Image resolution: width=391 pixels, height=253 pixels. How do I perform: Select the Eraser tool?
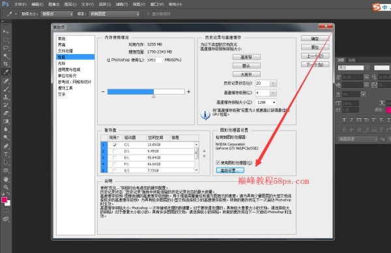tap(6, 113)
